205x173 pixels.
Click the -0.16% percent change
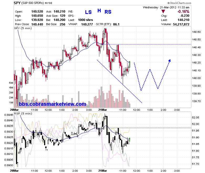coord(183,12)
